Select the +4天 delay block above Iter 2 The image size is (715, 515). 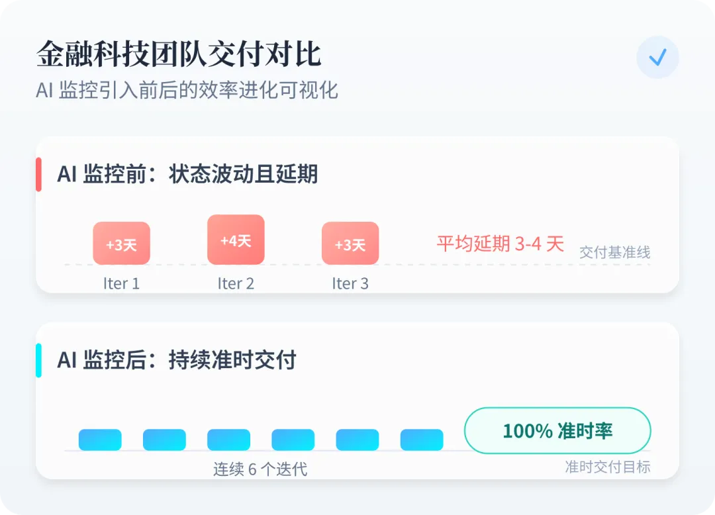click(x=236, y=240)
